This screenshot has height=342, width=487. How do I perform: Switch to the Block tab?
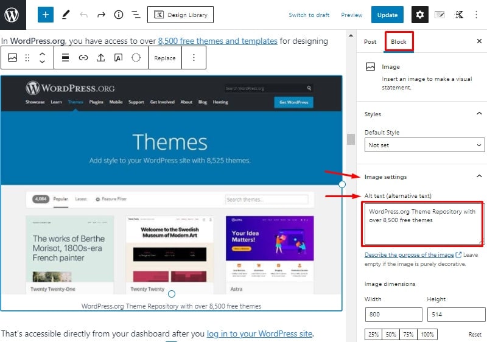[399, 41]
